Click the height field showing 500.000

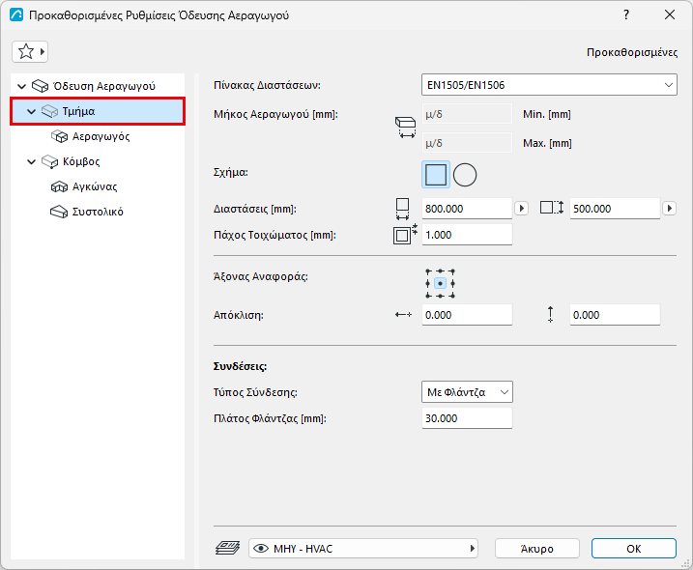pos(615,209)
